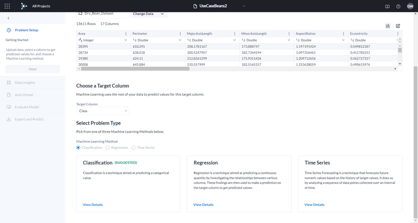Go to Problem Setup step
Image resolution: width=418 pixels, height=223 pixels.
[27, 30]
